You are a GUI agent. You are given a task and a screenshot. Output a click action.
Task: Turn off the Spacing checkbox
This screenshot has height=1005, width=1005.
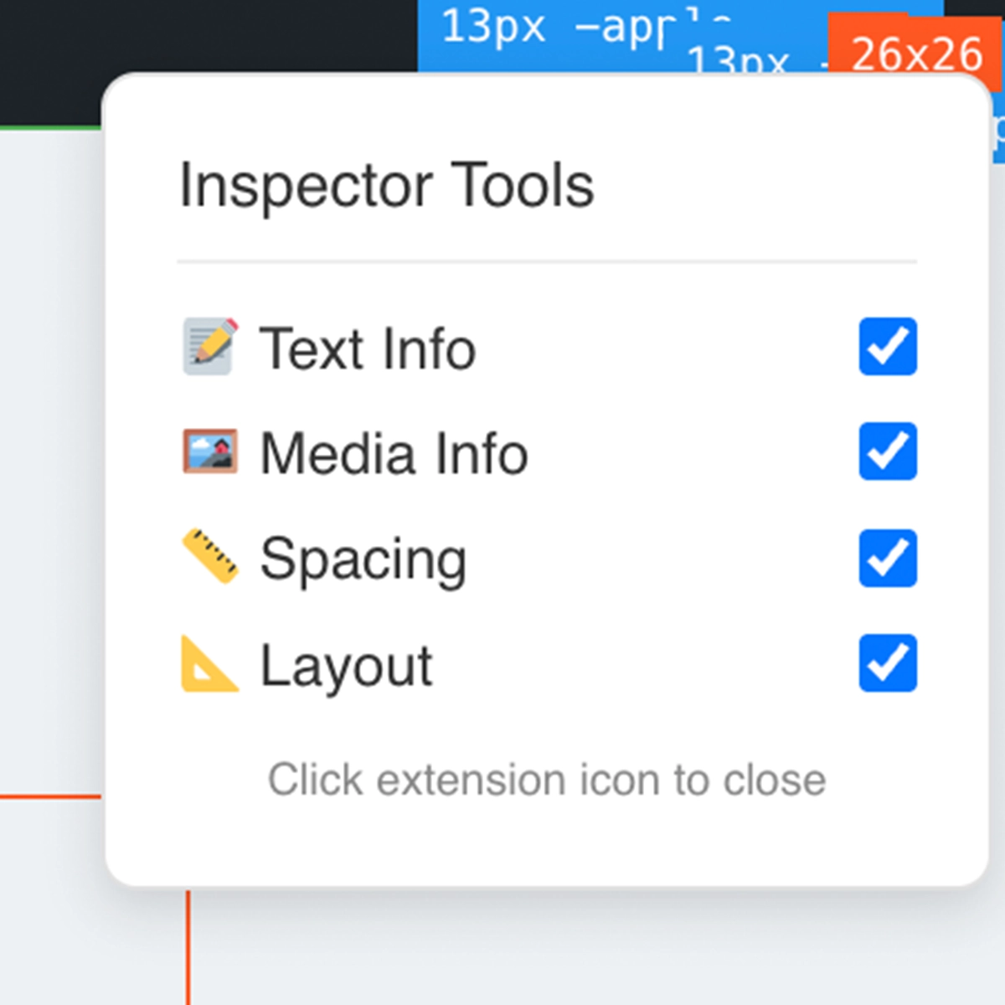point(887,558)
